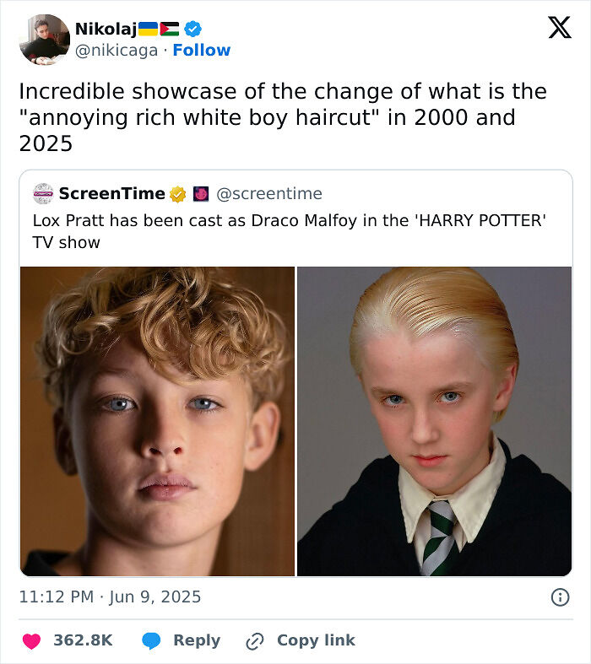Open the info icon next to the timestamp
591x664 pixels.
[559, 597]
